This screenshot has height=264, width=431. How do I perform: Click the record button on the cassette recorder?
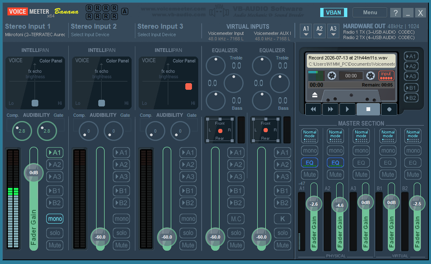tap(389, 109)
